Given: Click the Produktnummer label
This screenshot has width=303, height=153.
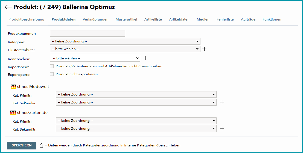Looking at the screenshot, I should tap(22, 34).
